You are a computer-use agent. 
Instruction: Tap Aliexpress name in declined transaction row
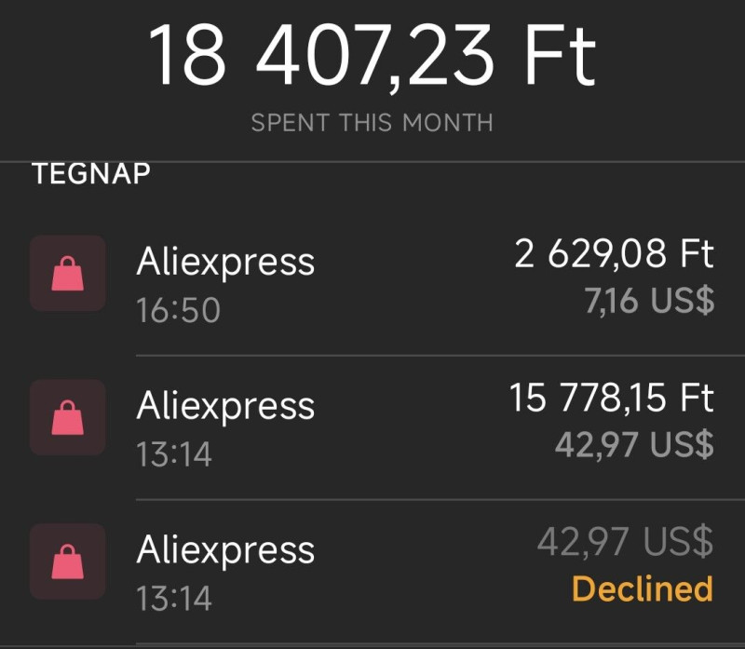[x=225, y=550]
